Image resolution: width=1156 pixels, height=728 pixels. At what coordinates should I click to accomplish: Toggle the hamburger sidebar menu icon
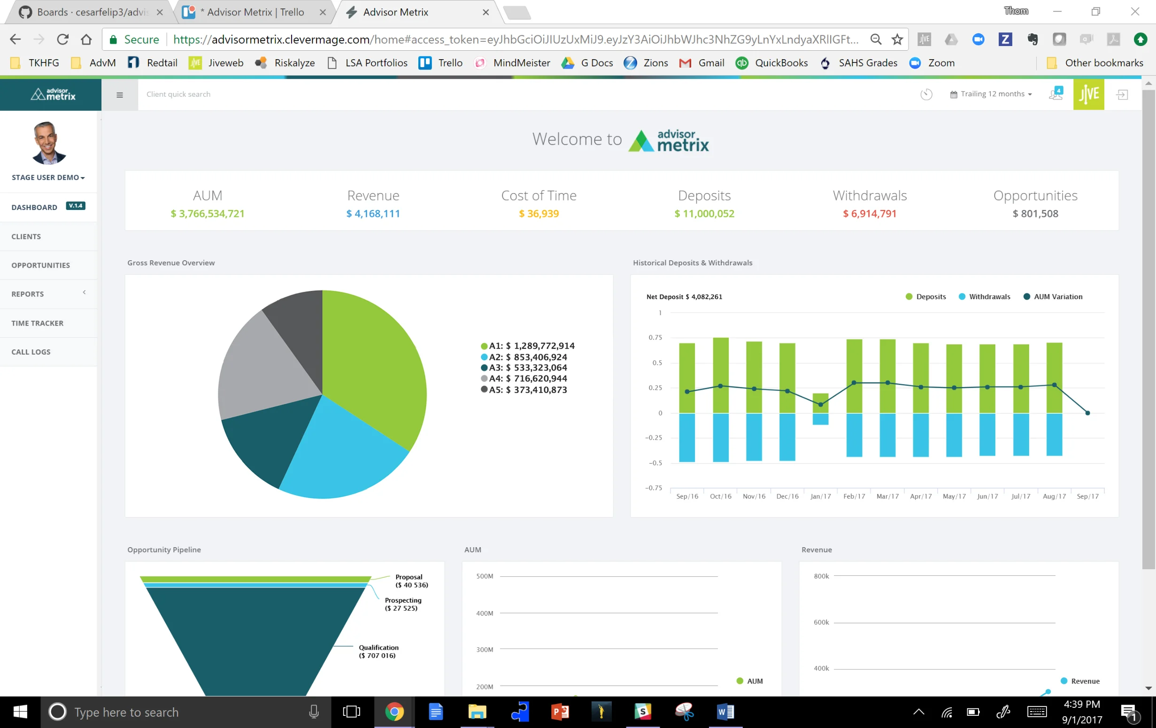(120, 94)
